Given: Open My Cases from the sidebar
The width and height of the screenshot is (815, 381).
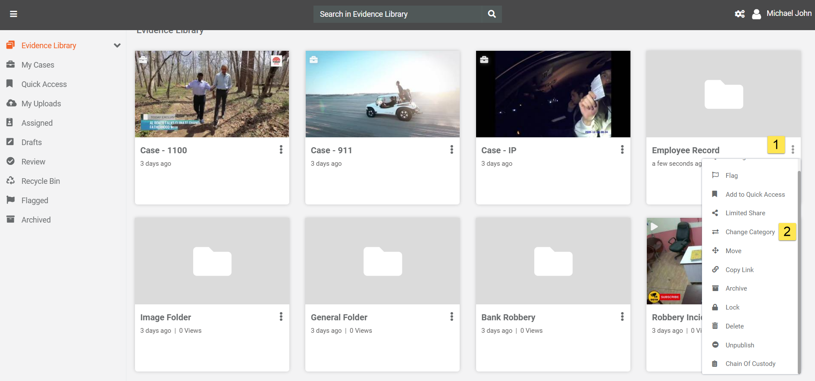Looking at the screenshot, I should (38, 65).
